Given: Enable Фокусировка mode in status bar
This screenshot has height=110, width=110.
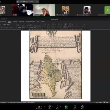Looking at the screenshot, I should [x=98, y=102].
